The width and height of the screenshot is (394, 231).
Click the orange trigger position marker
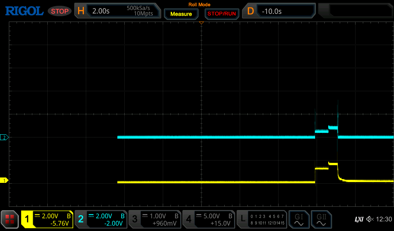pos(201,23)
